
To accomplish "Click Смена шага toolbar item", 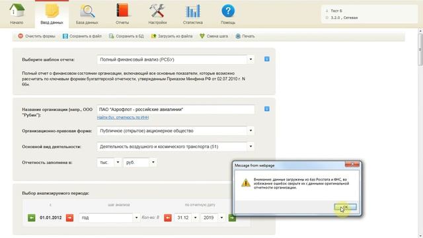I will 214,36.
